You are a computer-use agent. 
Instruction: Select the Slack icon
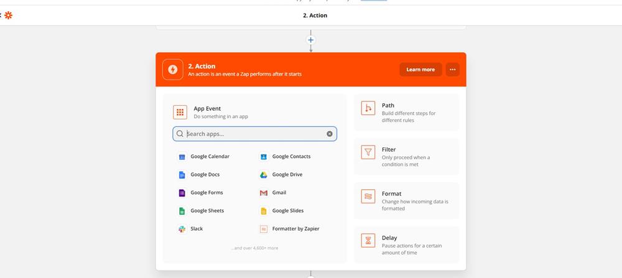[x=182, y=229]
